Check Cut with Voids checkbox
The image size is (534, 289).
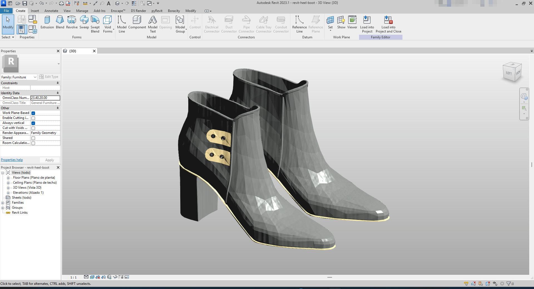coord(33,128)
